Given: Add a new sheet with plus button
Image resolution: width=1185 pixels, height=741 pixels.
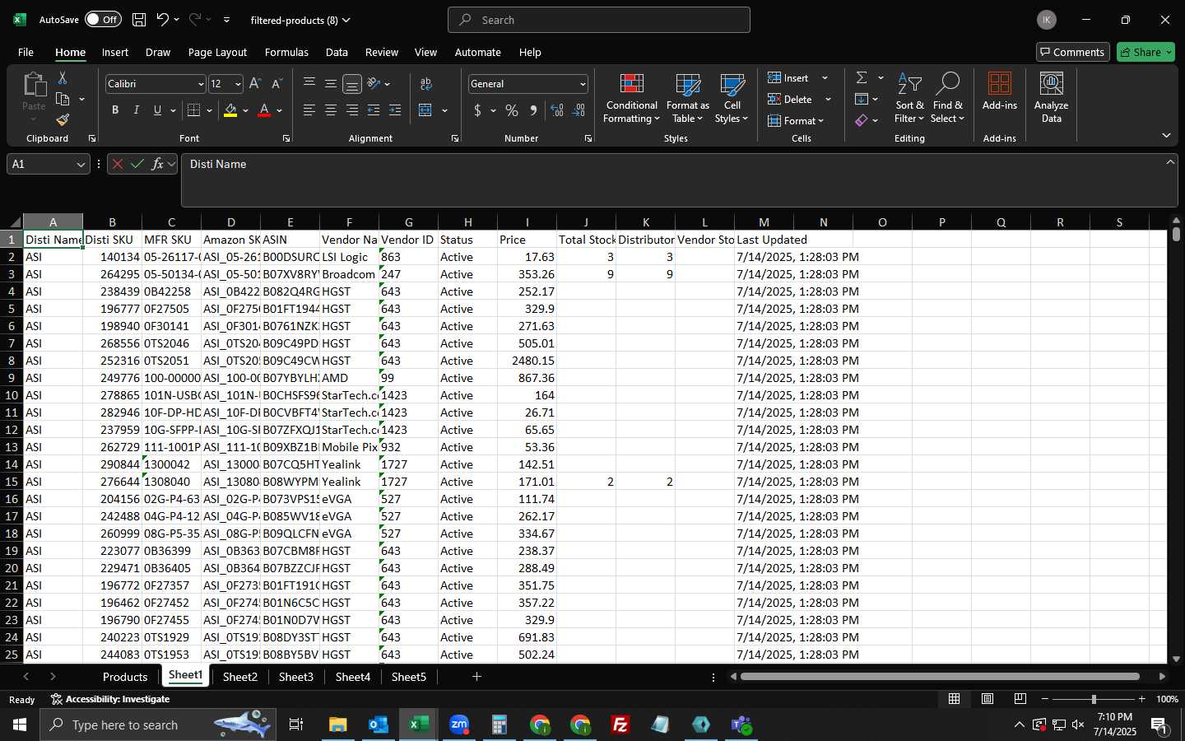Looking at the screenshot, I should point(476,677).
